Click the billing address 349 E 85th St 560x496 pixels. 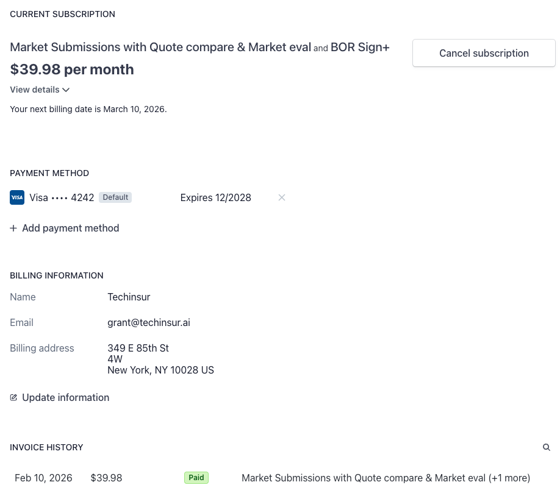138,348
